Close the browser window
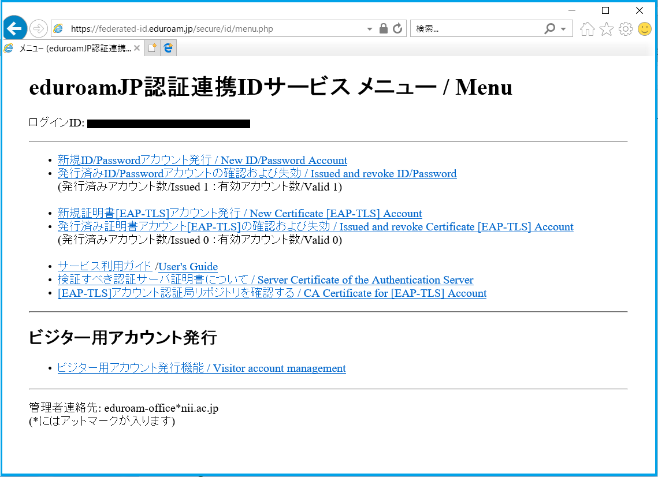This screenshot has height=477, width=658. 639,10
